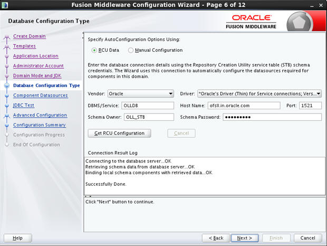Image resolution: width=327 pixels, height=246 pixels.
Task: Open the JDBC Test step link
Action: point(24,105)
